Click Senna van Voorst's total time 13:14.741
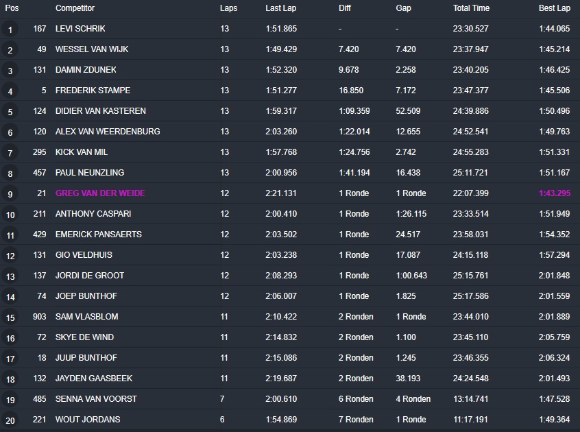580x432 pixels. point(471,399)
